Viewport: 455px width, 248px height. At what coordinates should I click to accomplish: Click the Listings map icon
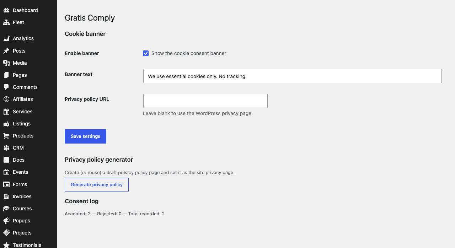pyautogui.click(x=6, y=124)
